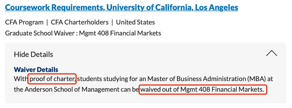This screenshot has width=292, height=108.
Task: Click the Graduate School Waiver label
Action: 40,33
